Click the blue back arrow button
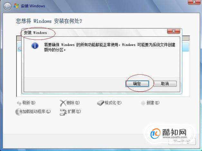This screenshot has width=202, height=151. [7, 6]
